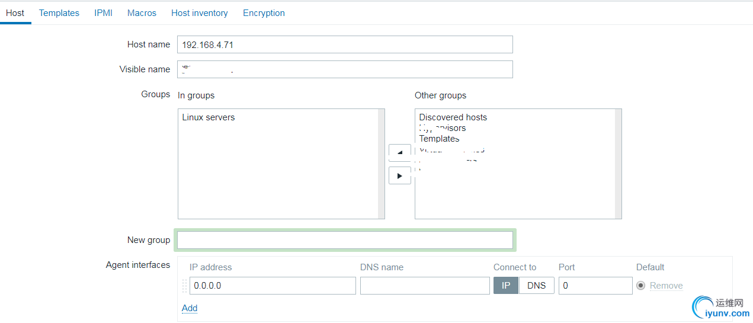Screen dimensions: 753x323
Task: Switch connection mode to DNS
Action: (x=536, y=286)
